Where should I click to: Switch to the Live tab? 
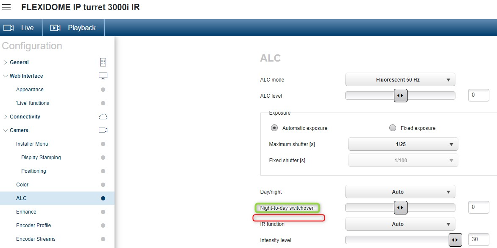tap(21, 28)
